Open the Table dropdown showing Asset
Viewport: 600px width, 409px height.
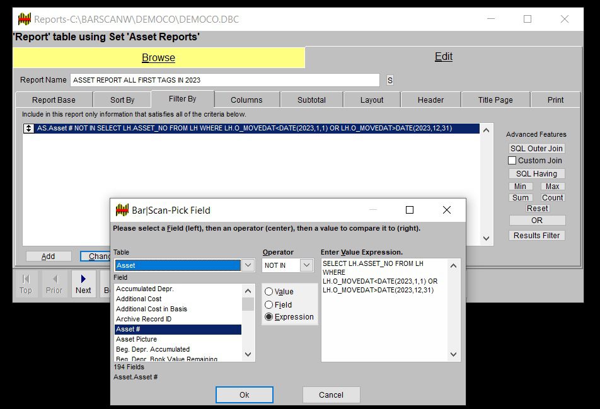[248, 265]
